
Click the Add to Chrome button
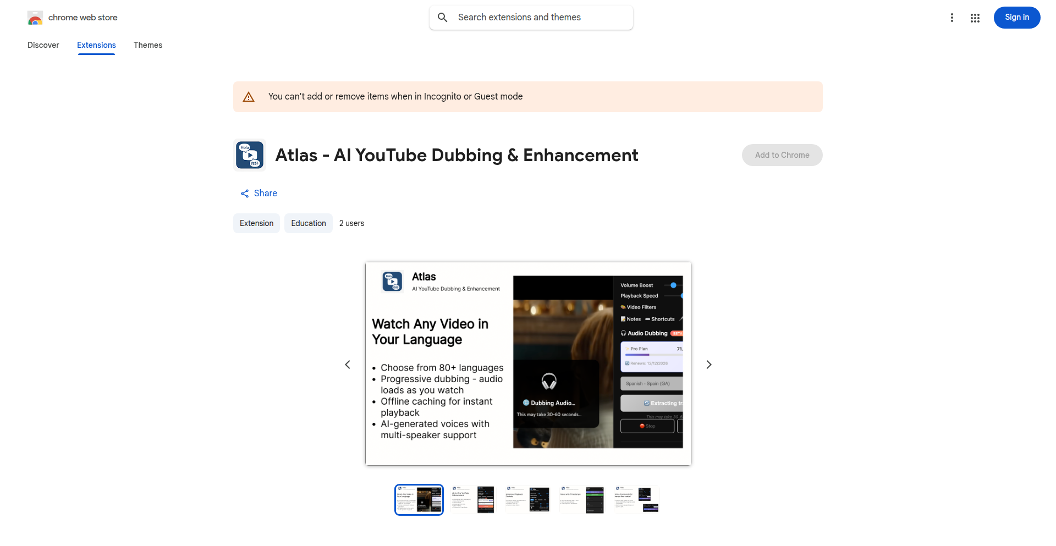pyautogui.click(x=782, y=155)
